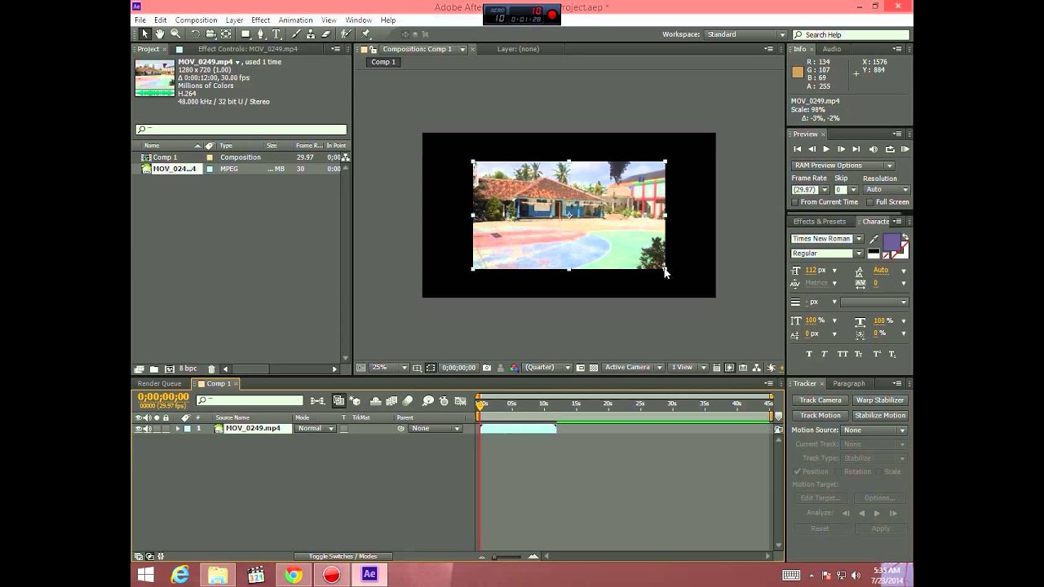
Task: Toggle video eye for MOV_0249.mp4 layer
Action: (139, 429)
